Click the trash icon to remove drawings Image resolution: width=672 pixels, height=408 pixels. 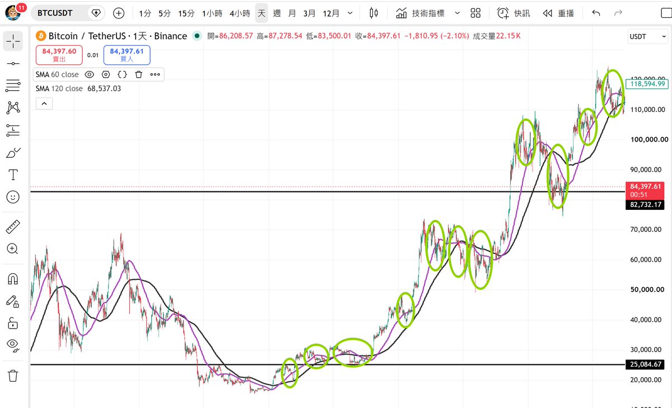point(13,376)
